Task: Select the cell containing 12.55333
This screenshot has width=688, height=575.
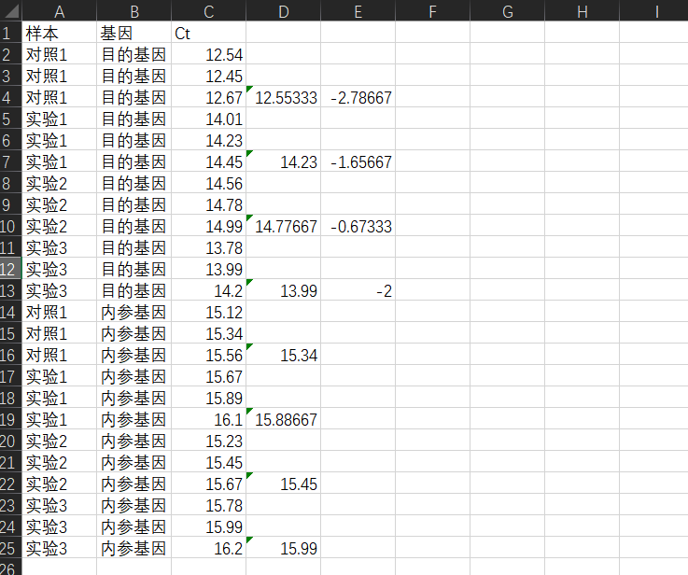Action: coord(283,98)
